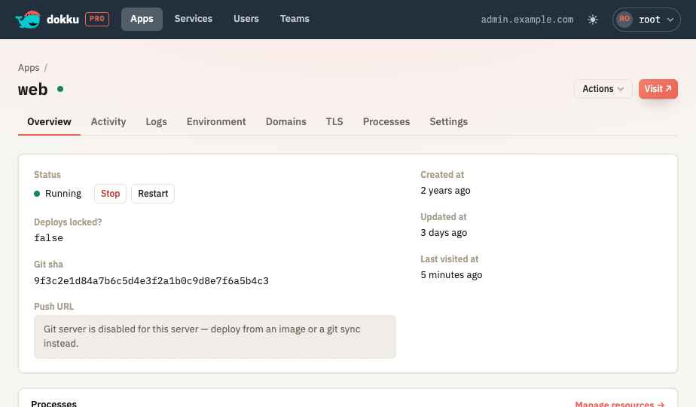Click the green status dot beside the web title
Screen dimensions: 696x407
pyautogui.click(x=60, y=89)
